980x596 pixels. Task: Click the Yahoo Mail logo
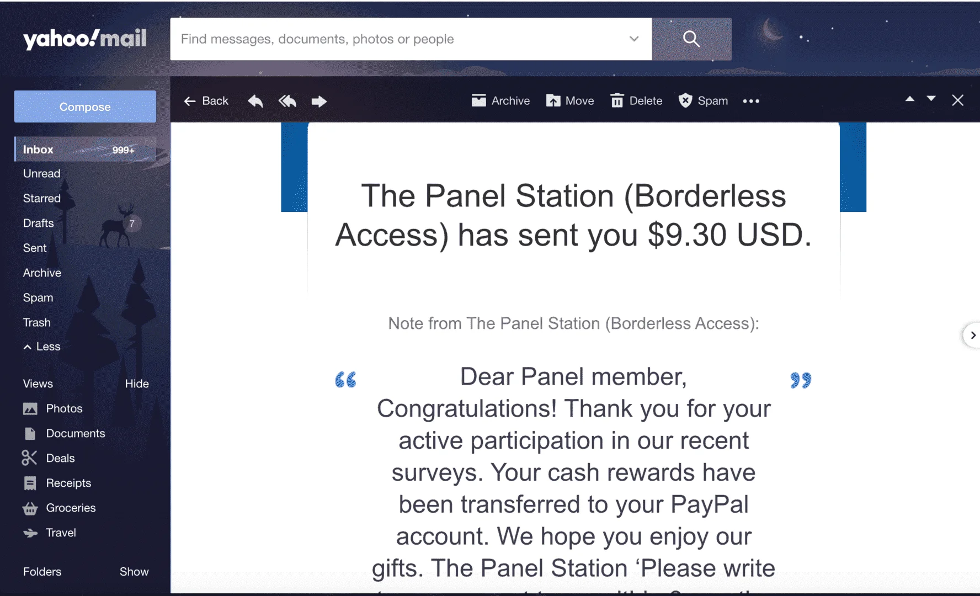pyautogui.click(x=84, y=39)
